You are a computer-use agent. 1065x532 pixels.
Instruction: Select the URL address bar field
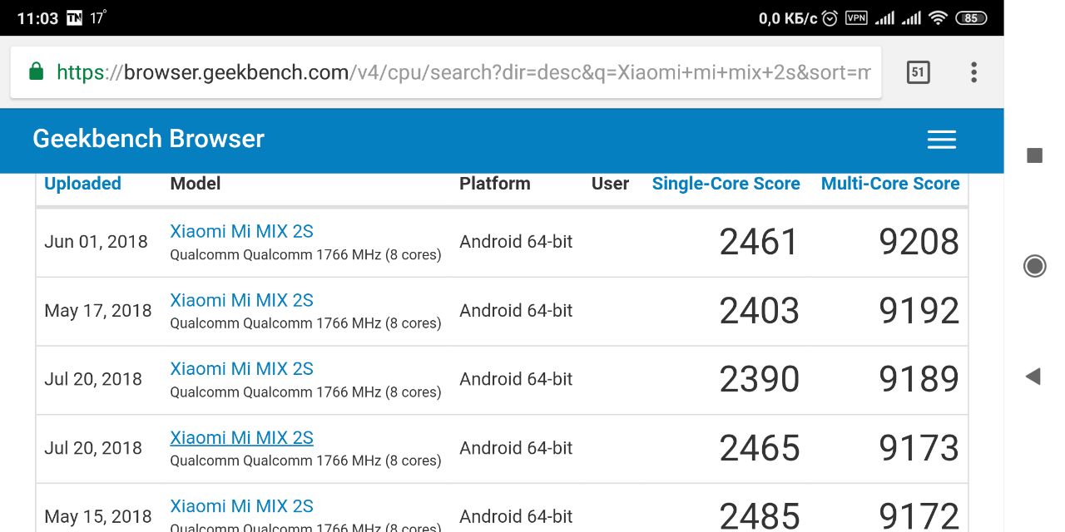coord(446,72)
